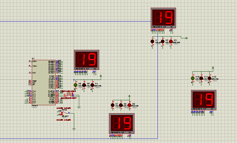Click the green LED D10 on the right
Screen dimensions: 237x143
click(x=193, y=78)
